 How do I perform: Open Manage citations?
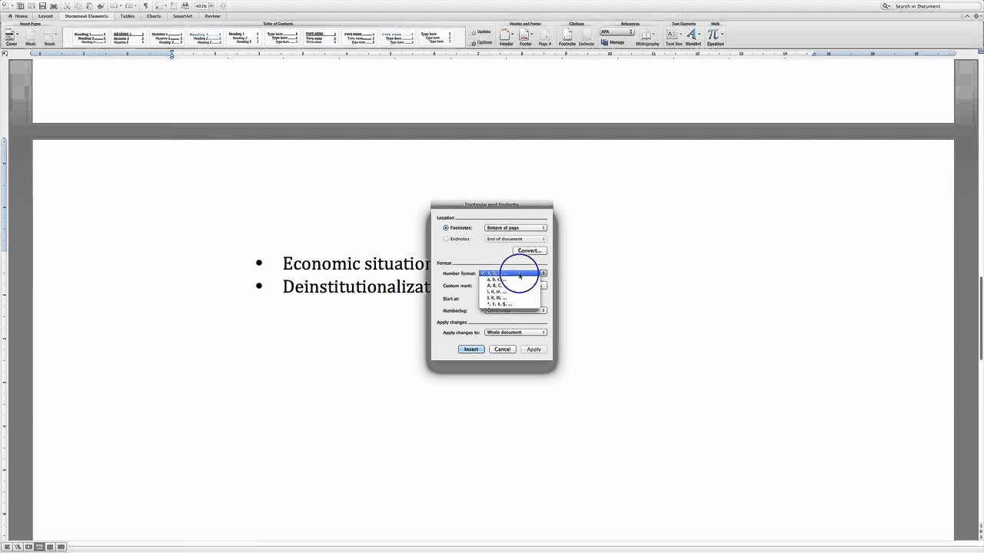point(613,42)
